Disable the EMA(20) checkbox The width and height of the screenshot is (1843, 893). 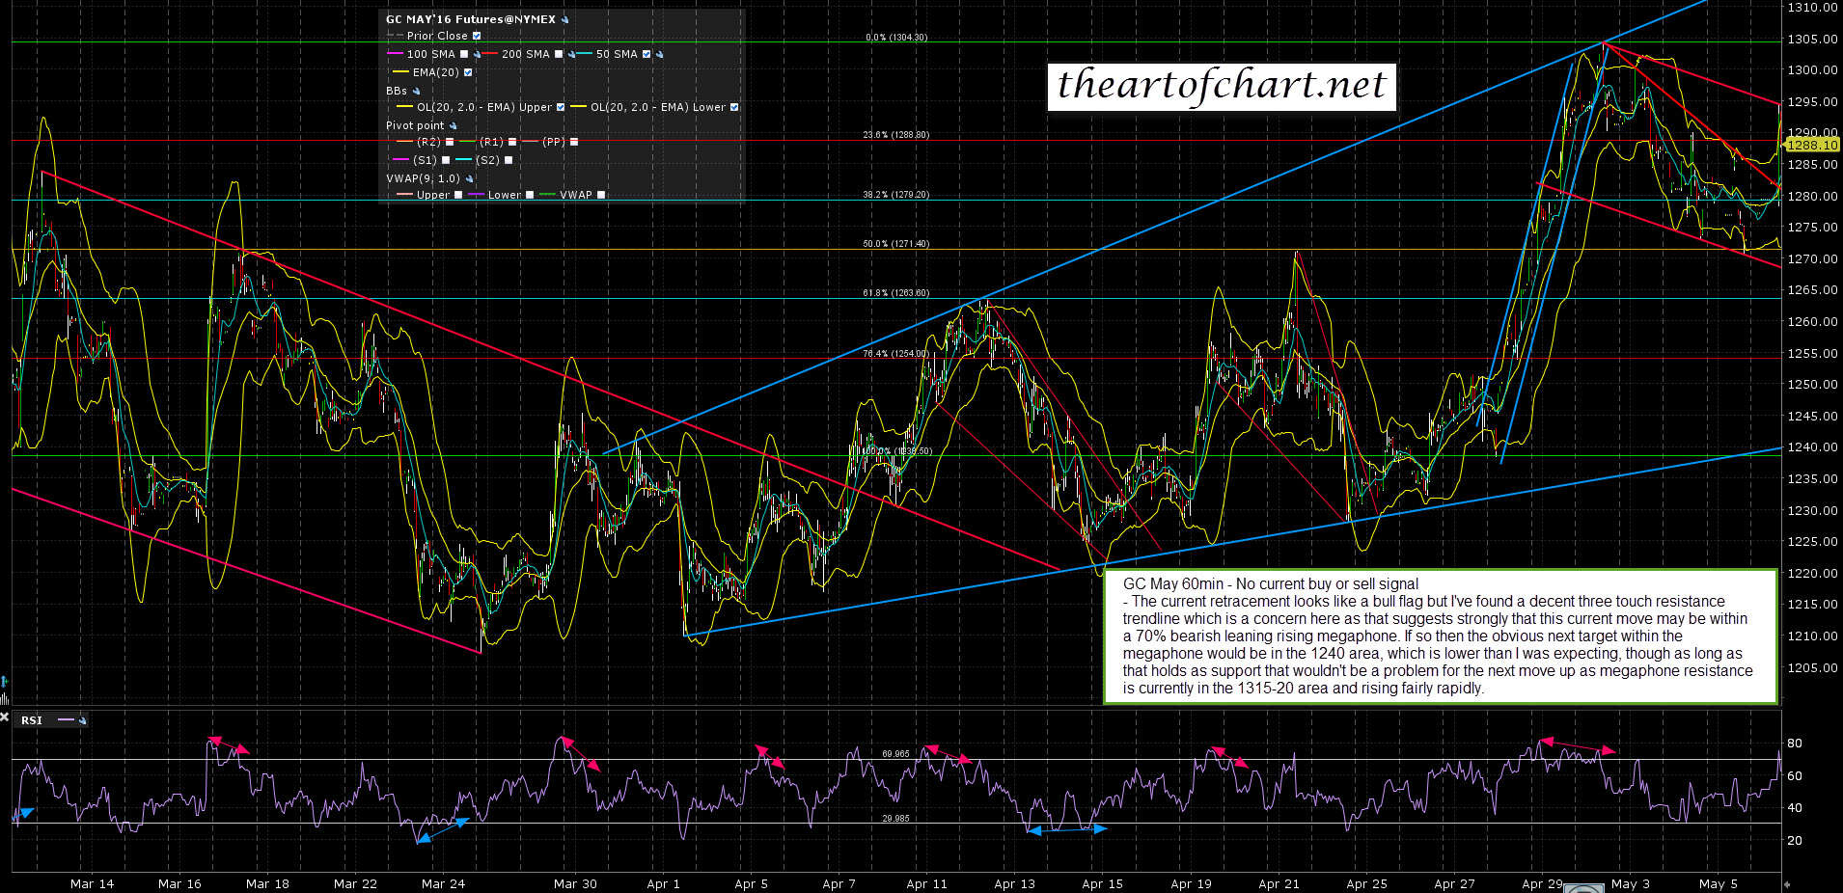[x=468, y=73]
